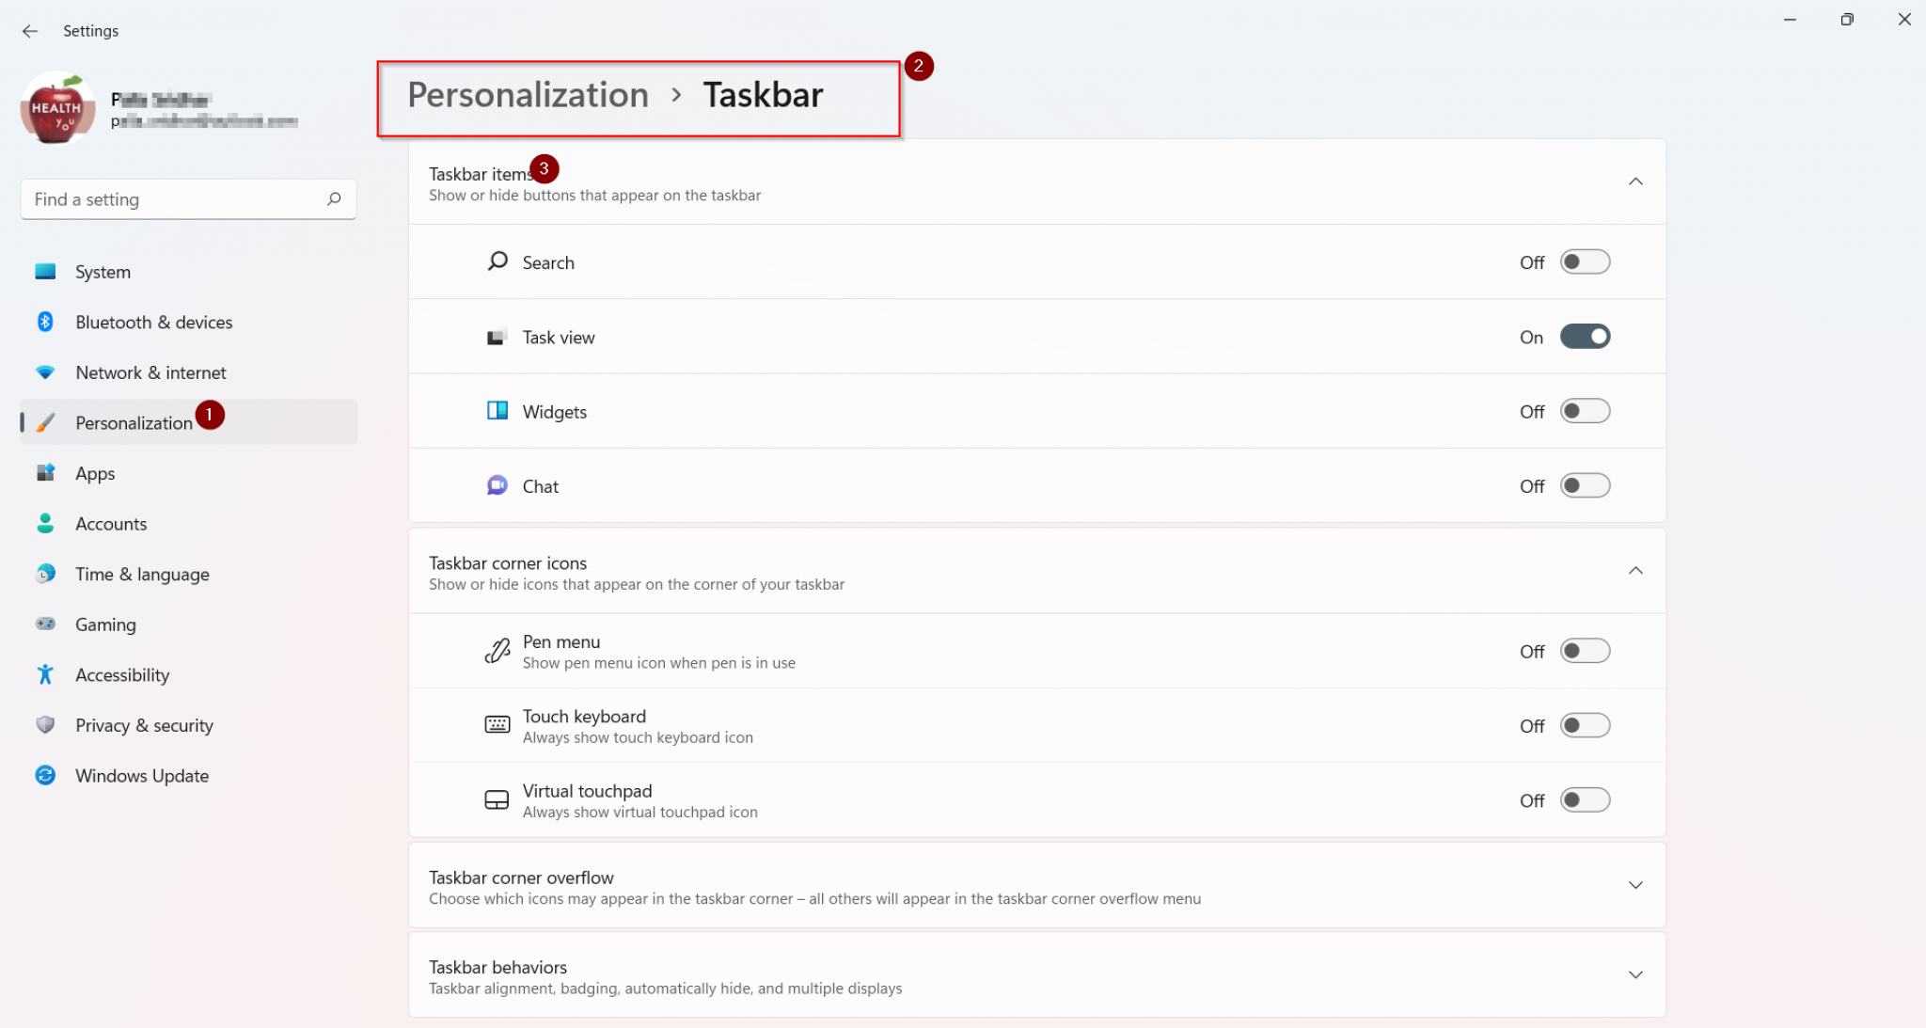Image resolution: width=1926 pixels, height=1028 pixels.
Task: Click the Touch keyboard icon
Action: pos(497,725)
